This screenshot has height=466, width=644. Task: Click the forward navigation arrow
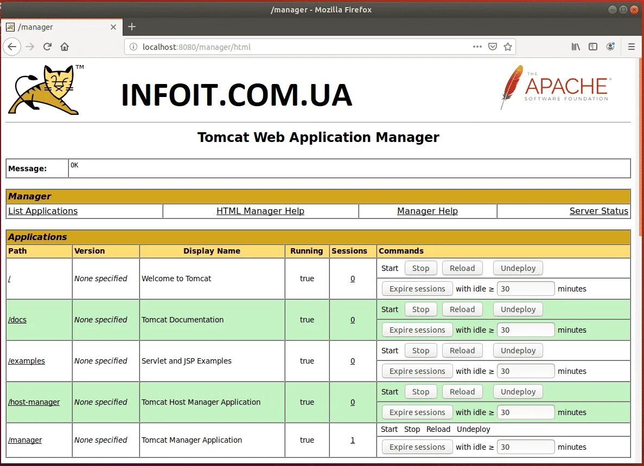coord(30,47)
